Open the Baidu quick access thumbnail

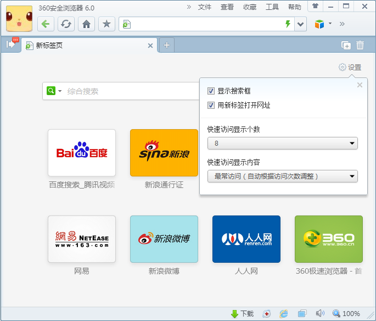82,153
